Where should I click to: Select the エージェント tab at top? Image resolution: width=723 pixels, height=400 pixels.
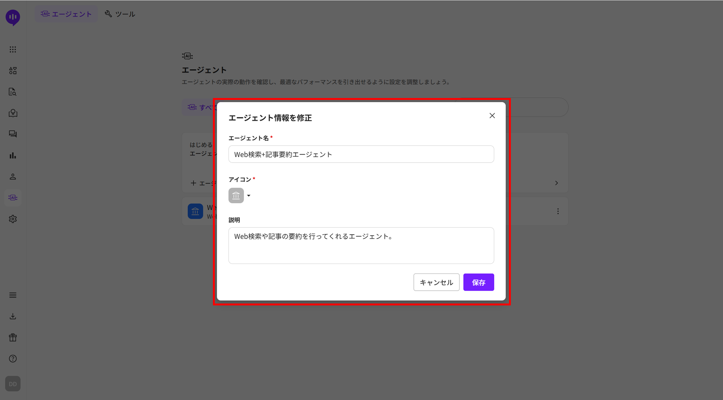66,14
